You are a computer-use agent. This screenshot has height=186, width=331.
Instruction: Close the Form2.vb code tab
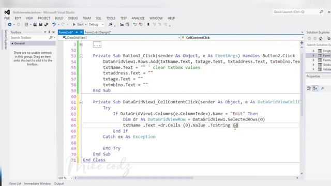pyautogui.click(x=81, y=32)
